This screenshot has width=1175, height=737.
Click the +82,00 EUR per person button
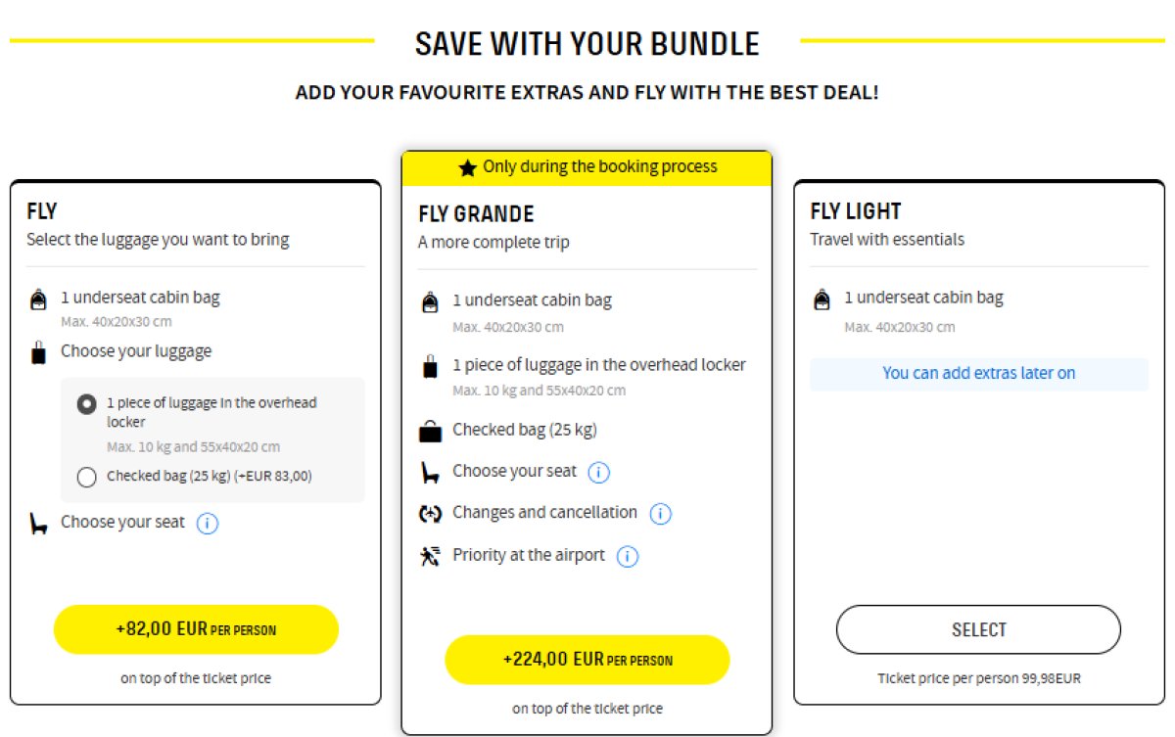(x=197, y=628)
